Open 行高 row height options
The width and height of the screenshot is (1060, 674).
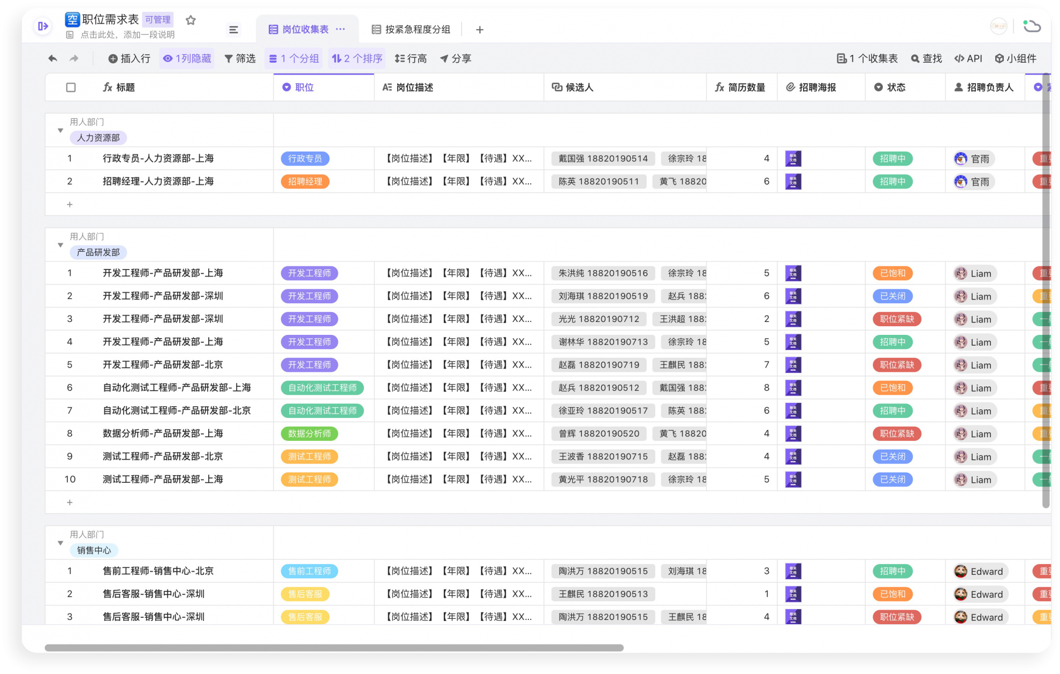411,58
